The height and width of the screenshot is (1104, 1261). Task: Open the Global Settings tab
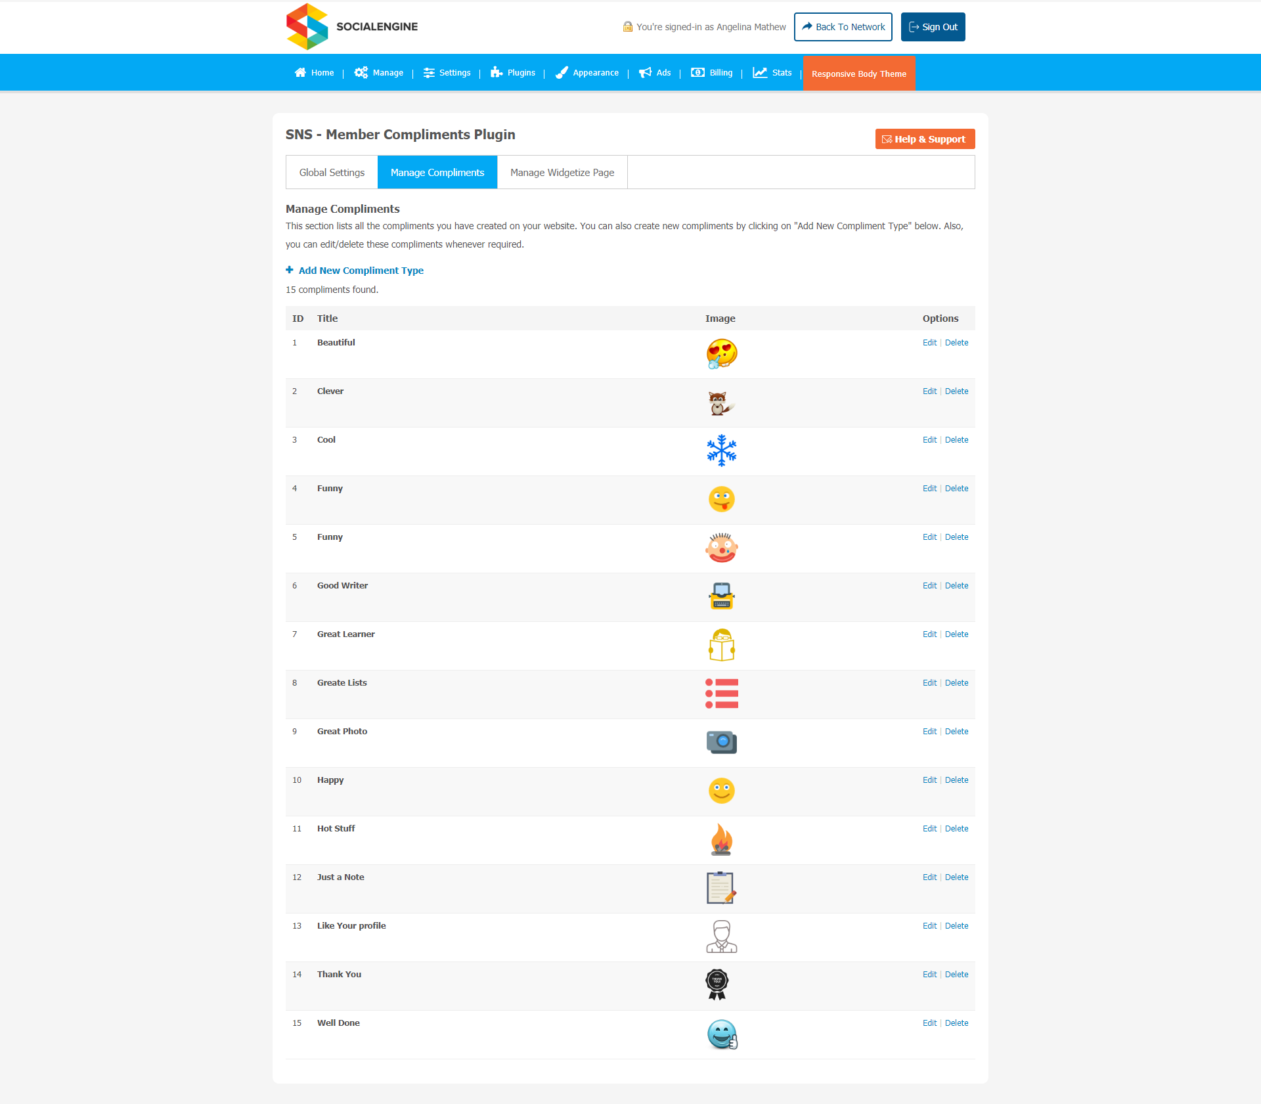[x=332, y=171]
